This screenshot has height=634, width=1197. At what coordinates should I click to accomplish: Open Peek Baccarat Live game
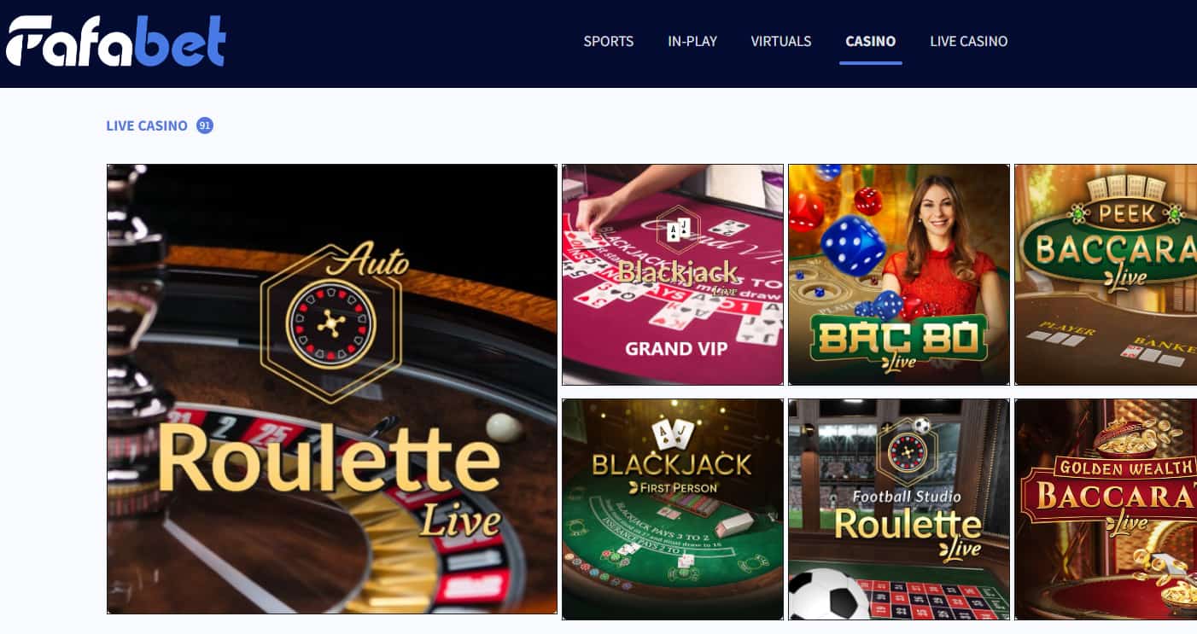1106,275
